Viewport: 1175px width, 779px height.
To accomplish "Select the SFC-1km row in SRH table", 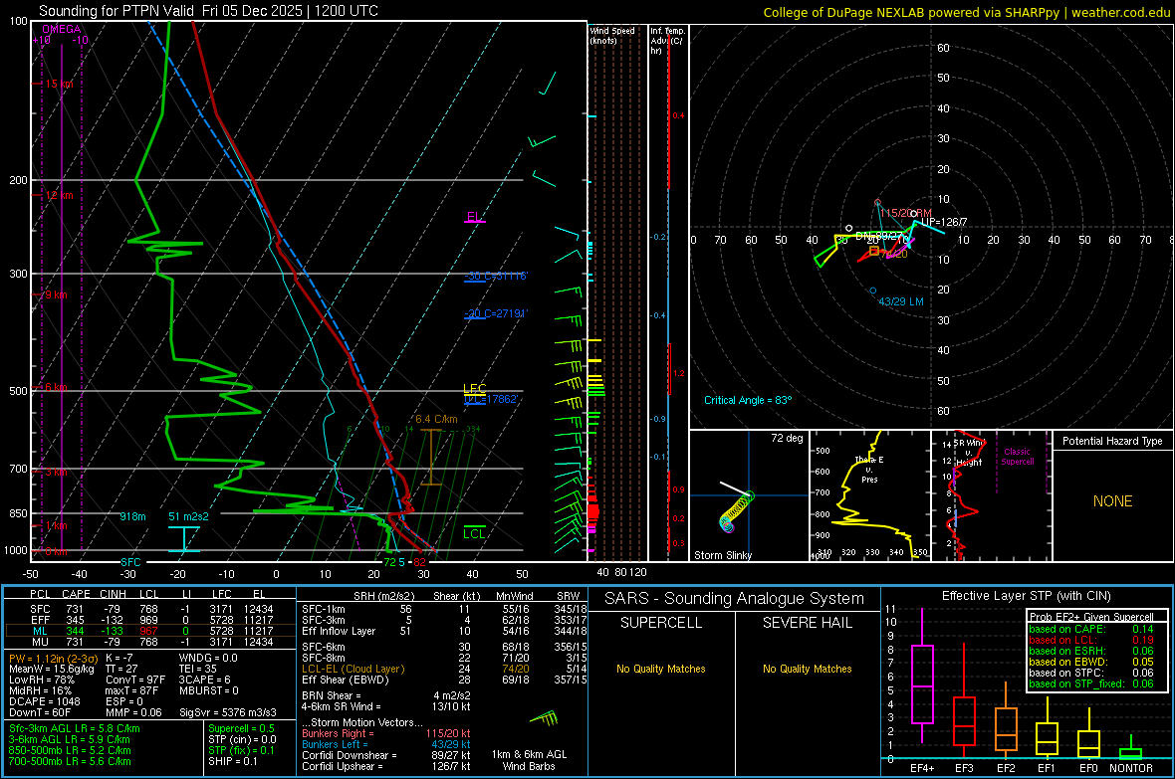I will pyautogui.click(x=444, y=610).
